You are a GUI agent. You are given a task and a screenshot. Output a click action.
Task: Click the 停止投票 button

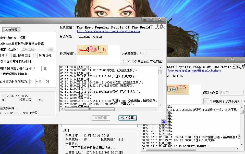[x=128, y=118]
